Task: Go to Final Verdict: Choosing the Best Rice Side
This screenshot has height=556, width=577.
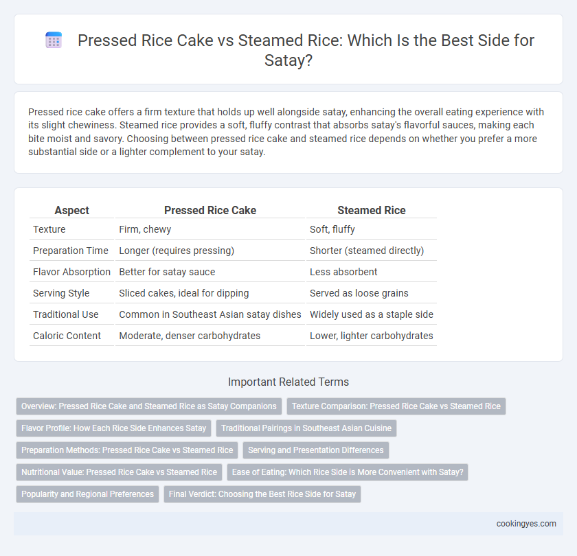Action: (262, 494)
